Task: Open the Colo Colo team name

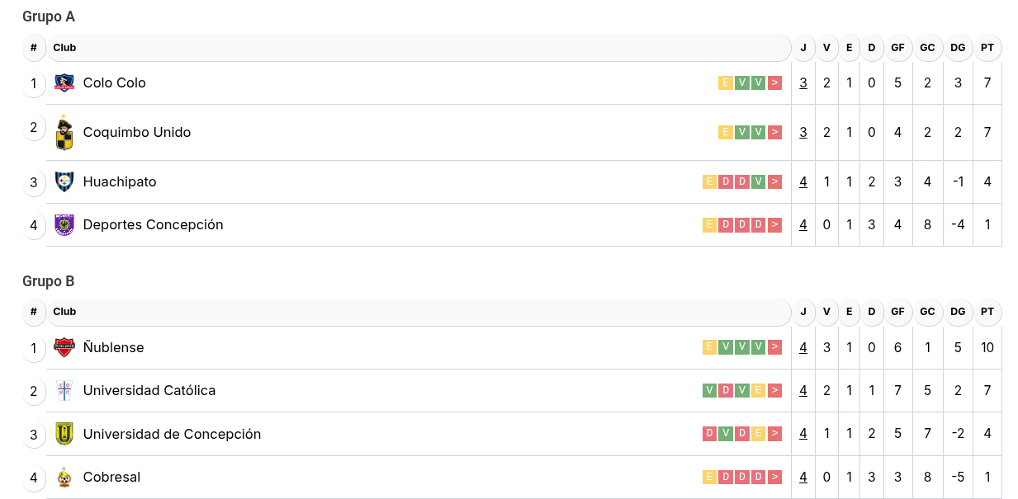Action: click(x=115, y=82)
